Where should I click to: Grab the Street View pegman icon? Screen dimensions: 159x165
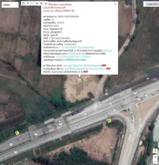click(x=155, y=151)
